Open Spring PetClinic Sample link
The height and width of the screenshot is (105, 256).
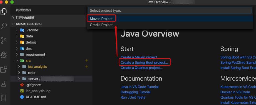point(238,62)
